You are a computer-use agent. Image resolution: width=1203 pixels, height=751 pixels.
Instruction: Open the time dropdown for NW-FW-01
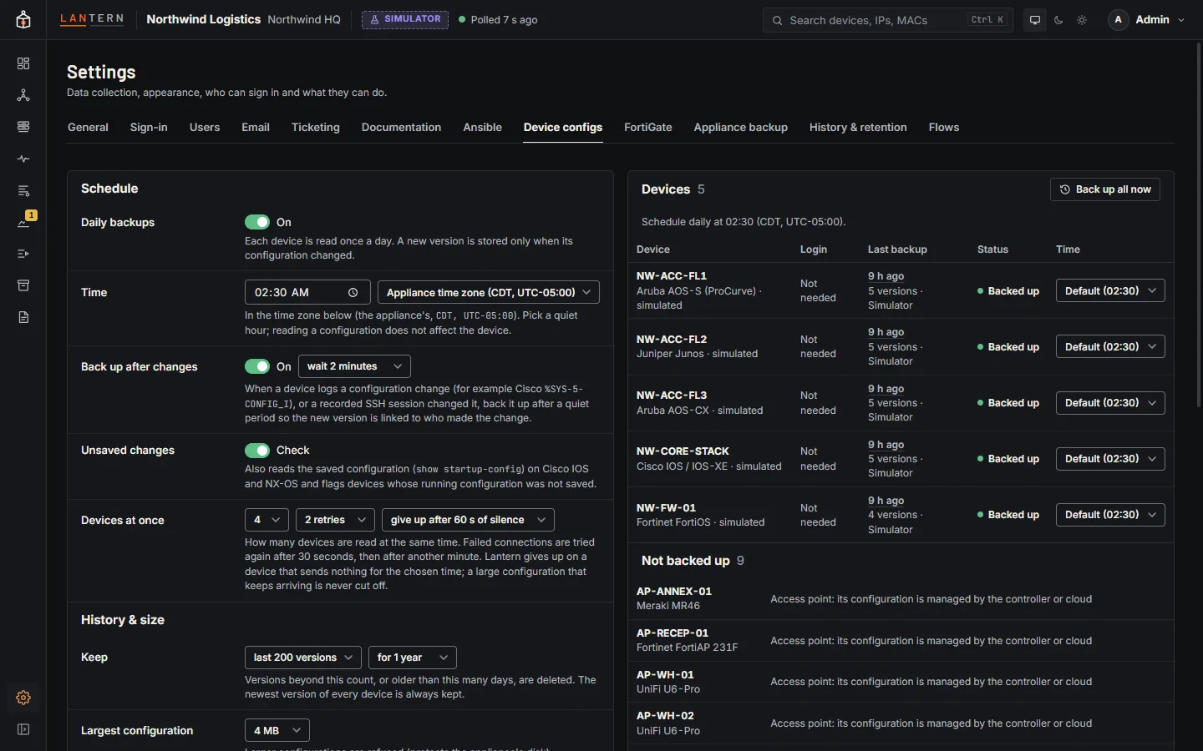(x=1110, y=515)
